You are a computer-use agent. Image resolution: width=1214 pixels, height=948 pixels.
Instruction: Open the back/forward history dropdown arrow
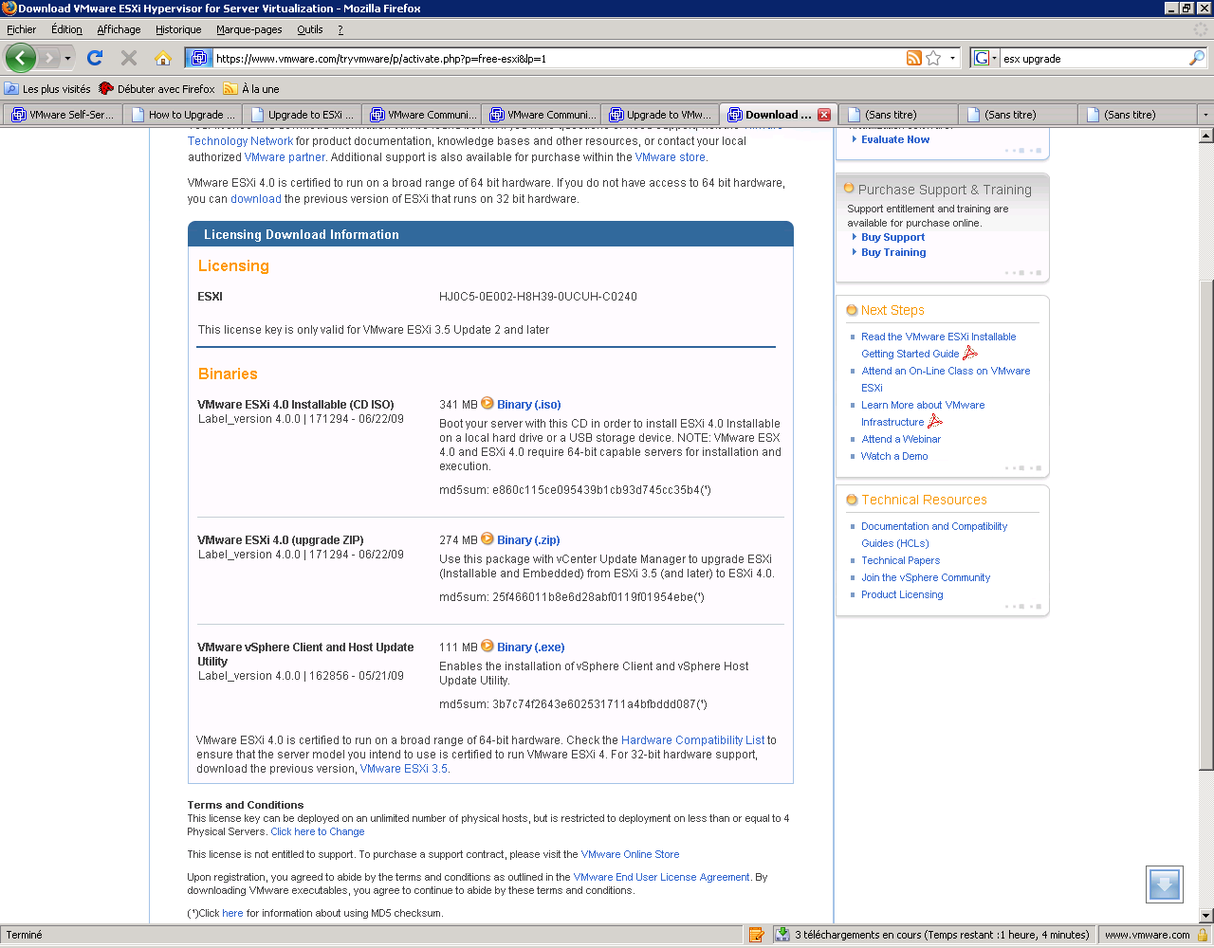point(67,59)
